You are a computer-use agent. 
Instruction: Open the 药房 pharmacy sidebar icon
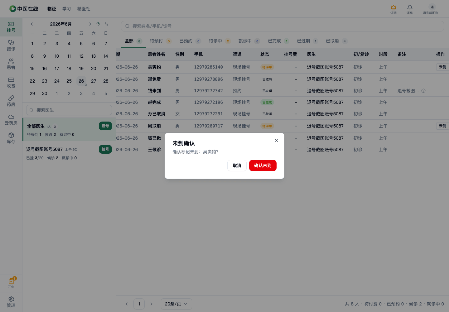coord(11,101)
